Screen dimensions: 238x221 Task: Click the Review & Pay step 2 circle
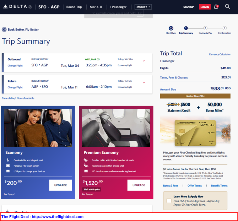[x=205, y=28]
